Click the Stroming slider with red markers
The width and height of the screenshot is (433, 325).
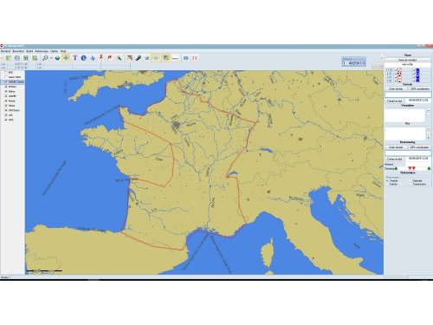pos(412,168)
